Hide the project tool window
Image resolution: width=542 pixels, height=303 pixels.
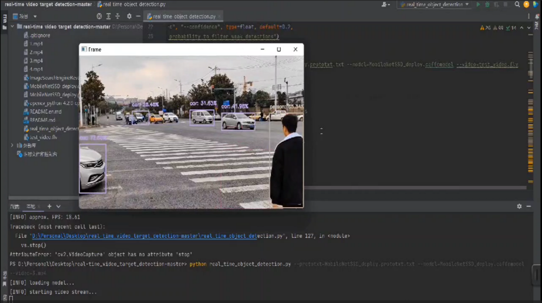138,16
